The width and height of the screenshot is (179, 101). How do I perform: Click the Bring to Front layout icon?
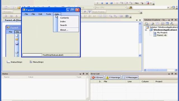click(110, 16)
